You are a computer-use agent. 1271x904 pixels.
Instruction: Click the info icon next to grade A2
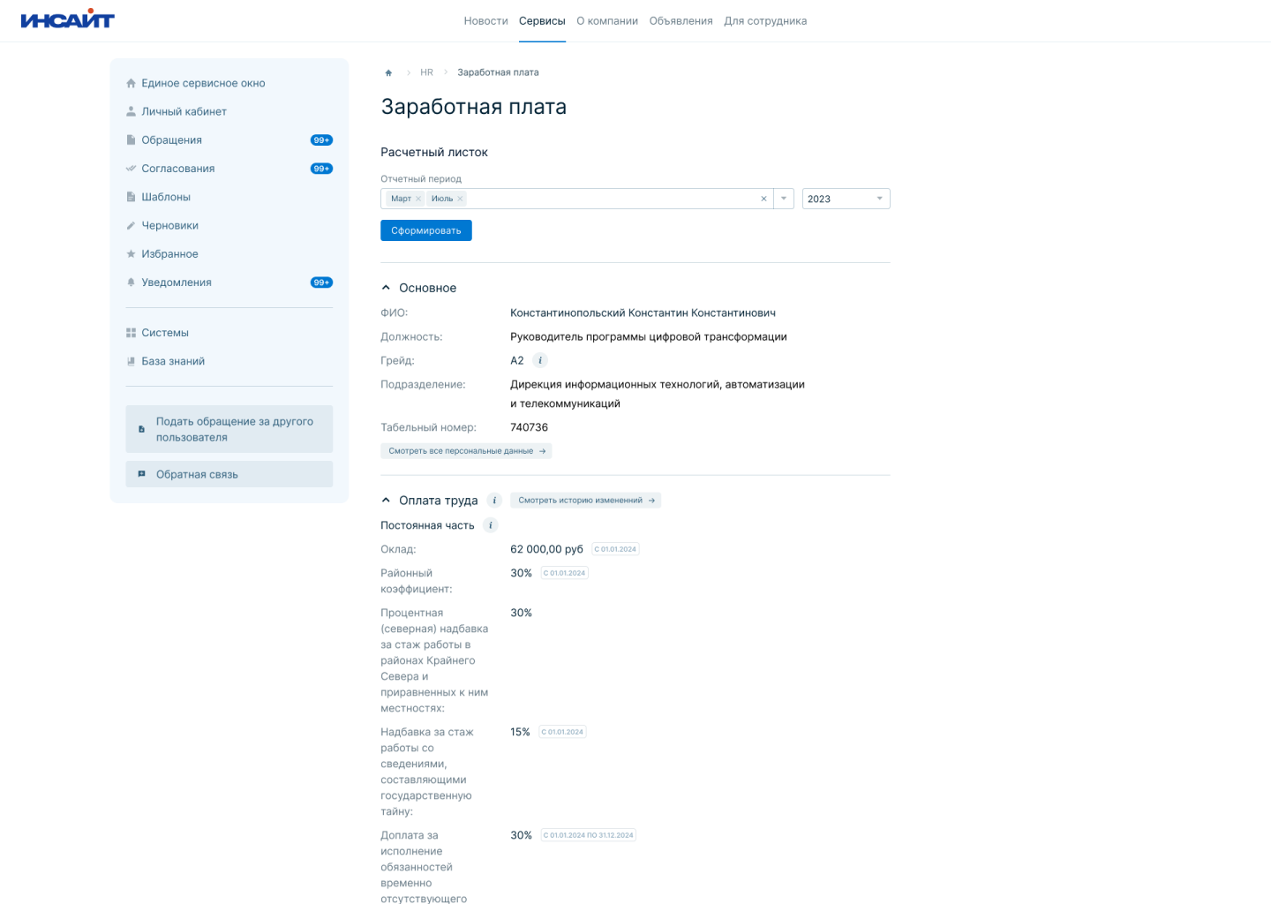point(540,360)
